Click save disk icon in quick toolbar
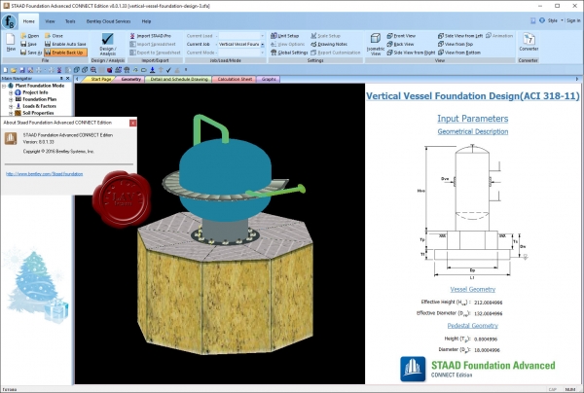Viewport: 584px width, 393px height. [22, 70]
